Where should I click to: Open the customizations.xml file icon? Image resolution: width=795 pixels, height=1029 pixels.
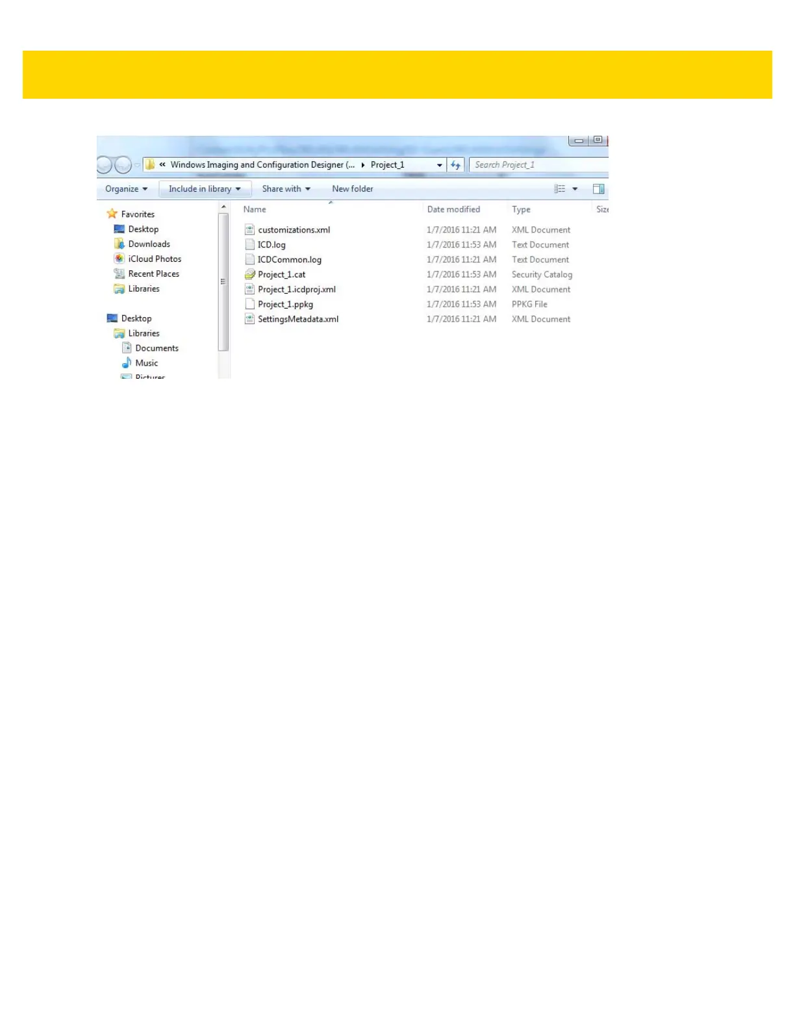click(249, 229)
